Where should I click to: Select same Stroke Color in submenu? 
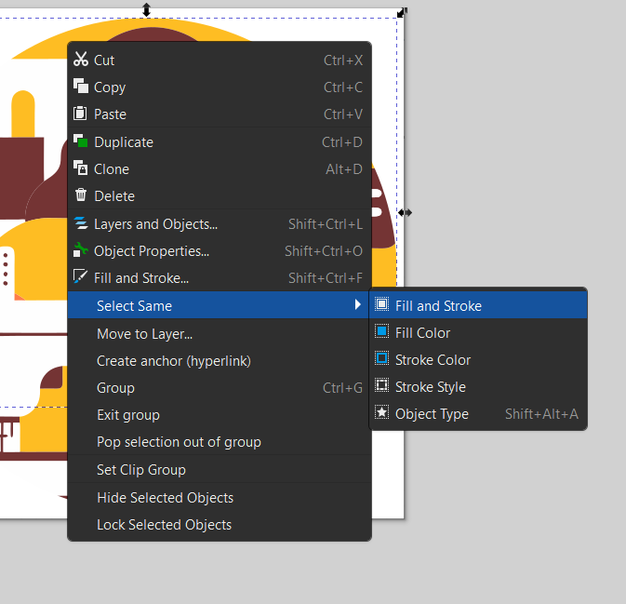[478, 359]
